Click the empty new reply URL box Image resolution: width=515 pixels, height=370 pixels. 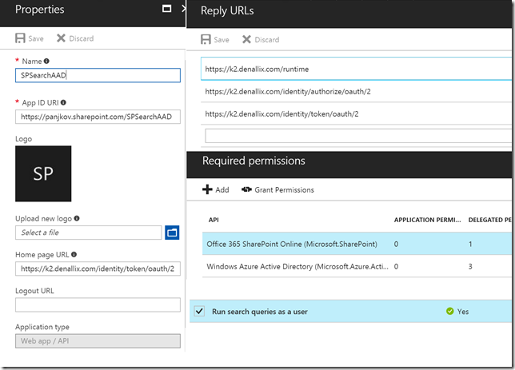tap(358, 136)
